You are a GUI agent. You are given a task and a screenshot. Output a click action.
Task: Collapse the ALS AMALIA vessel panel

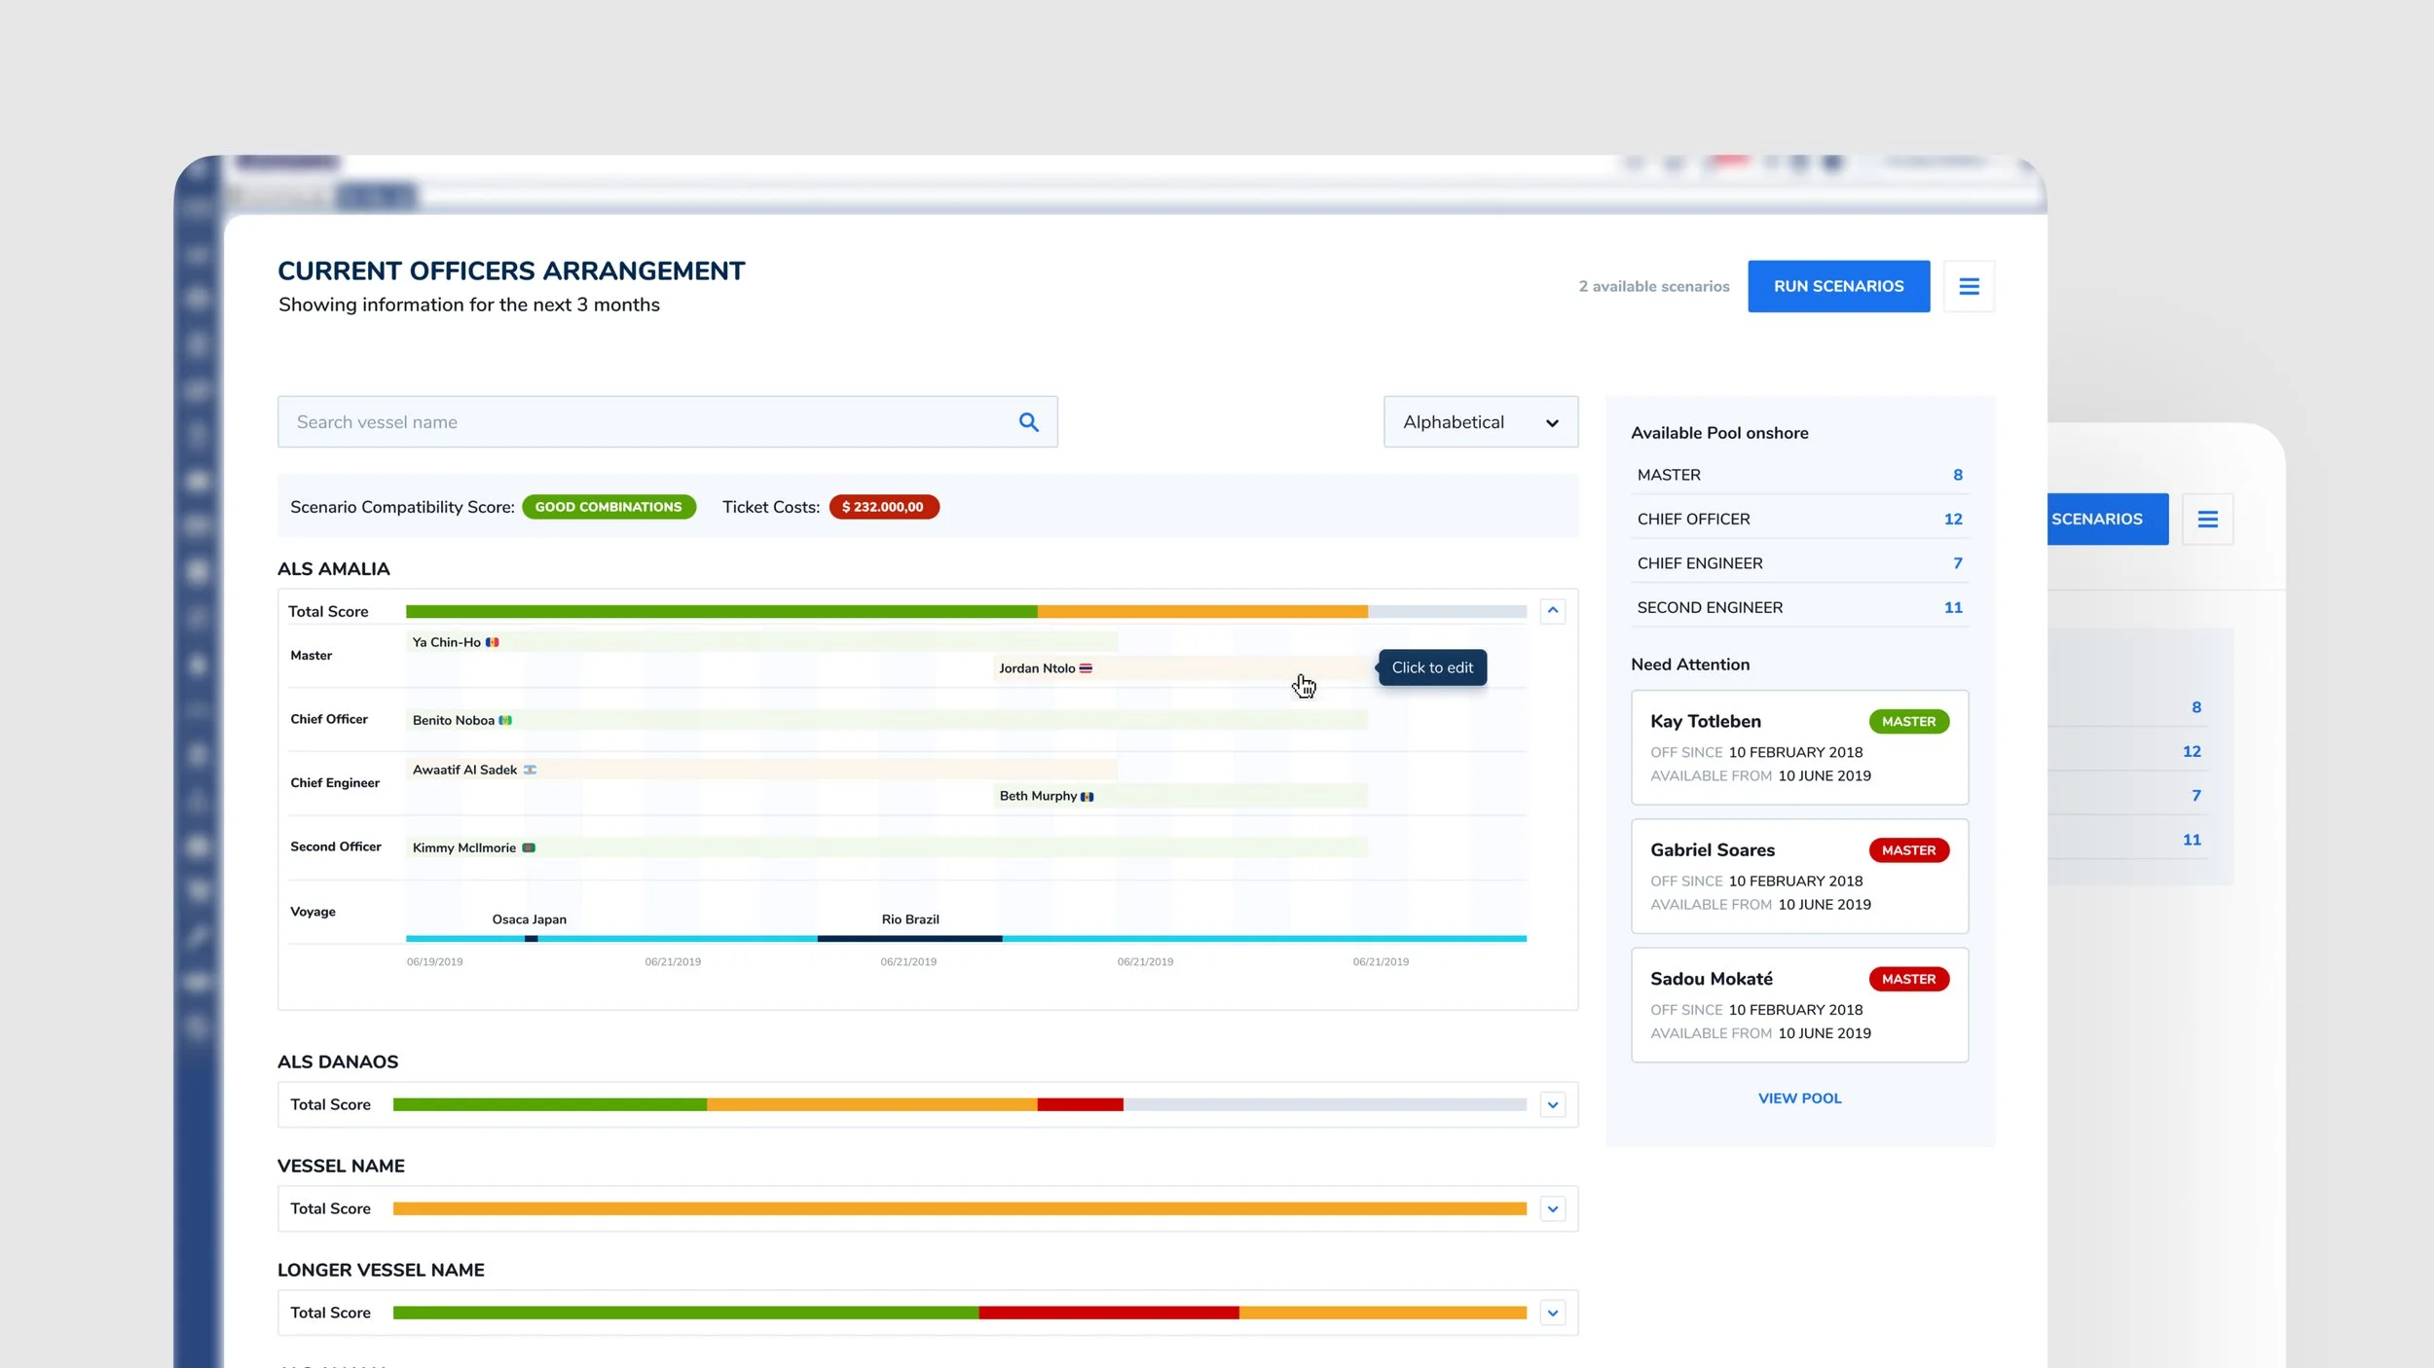(x=1553, y=611)
